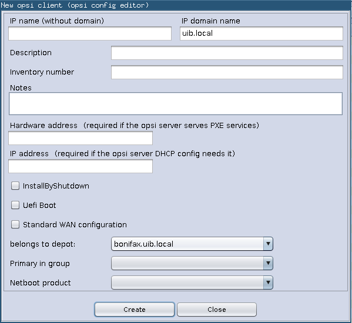
Task: Check Standard WAN configuration
Action: [15, 224]
